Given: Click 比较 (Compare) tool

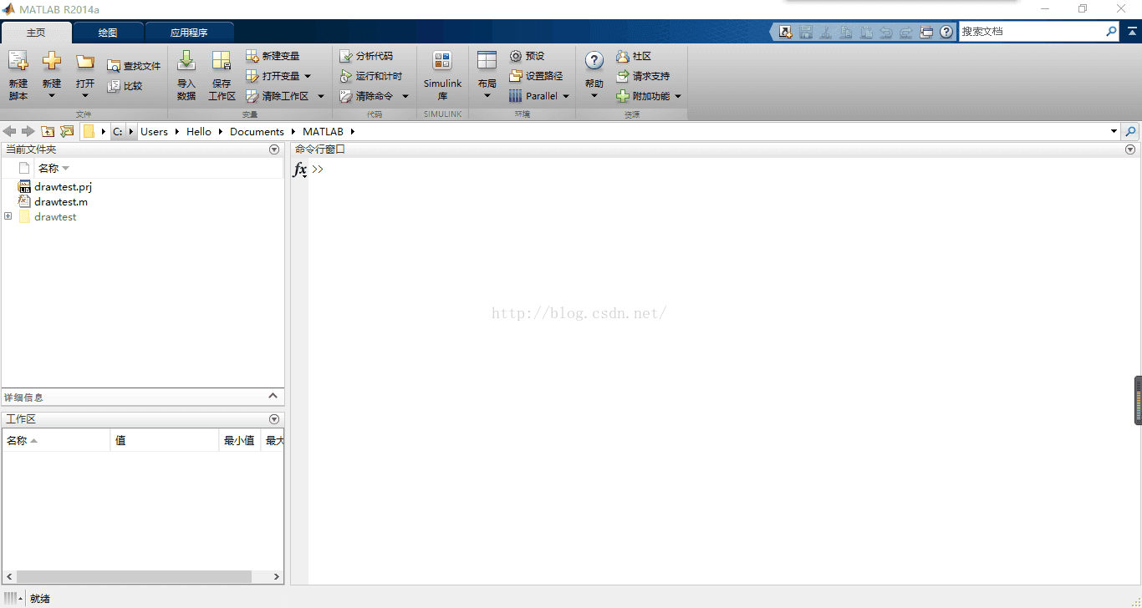Looking at the screenshot, I should 125,86.
